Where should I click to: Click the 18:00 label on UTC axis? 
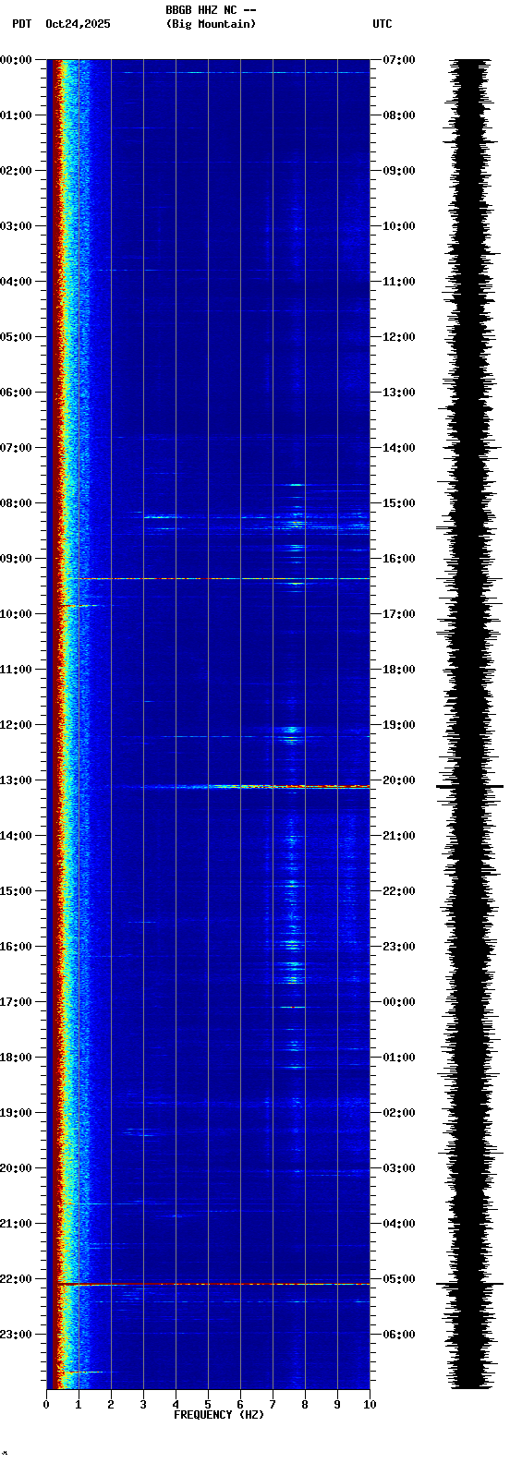(399, 670)
